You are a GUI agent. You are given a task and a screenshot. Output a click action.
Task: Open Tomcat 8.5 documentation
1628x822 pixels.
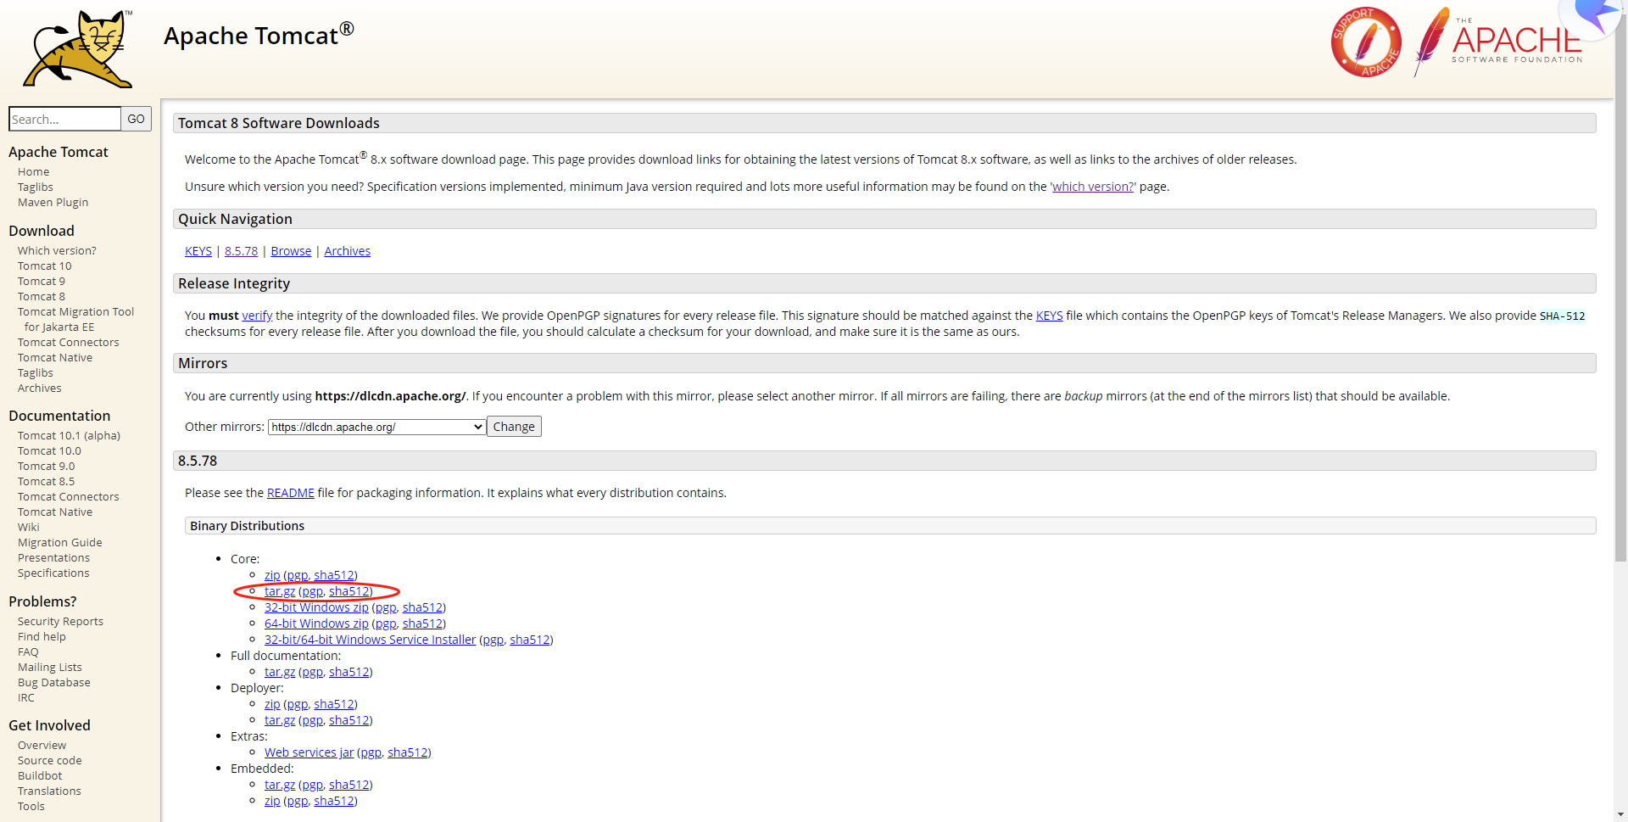pos(46,482)
